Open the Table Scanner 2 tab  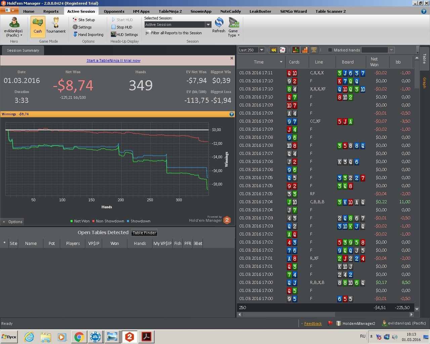pos(331,11)
